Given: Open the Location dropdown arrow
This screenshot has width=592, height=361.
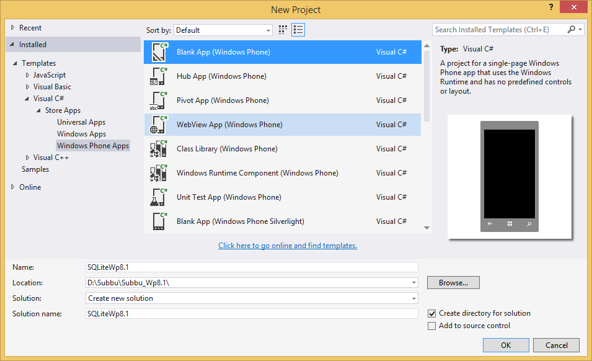Looking at the screenshot, I should [413, 282].
